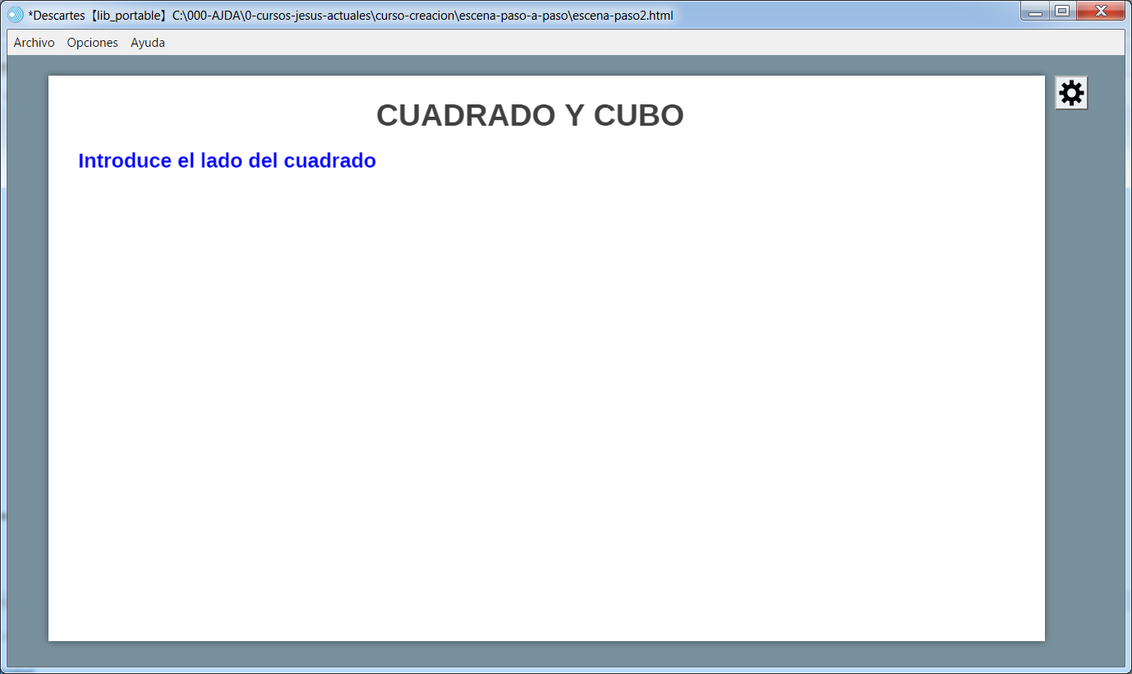The height and width of the screenshot is (674, 1132).
Task: Click the word CUADRADO in the heading
Action: [x=466, y=116]
